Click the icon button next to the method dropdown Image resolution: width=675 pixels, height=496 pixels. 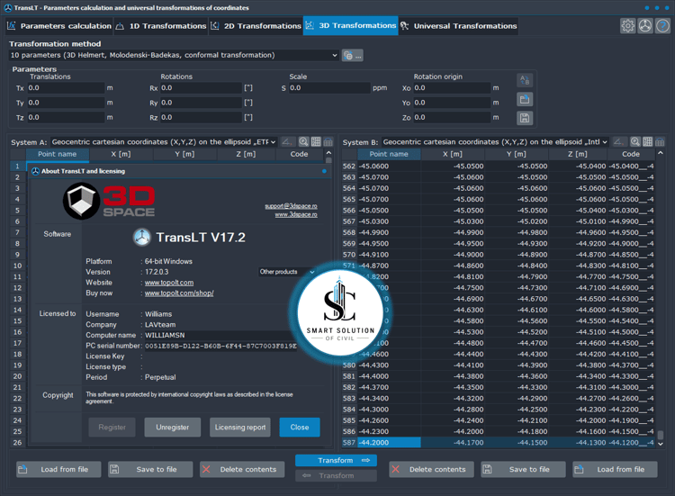[352, 56]
